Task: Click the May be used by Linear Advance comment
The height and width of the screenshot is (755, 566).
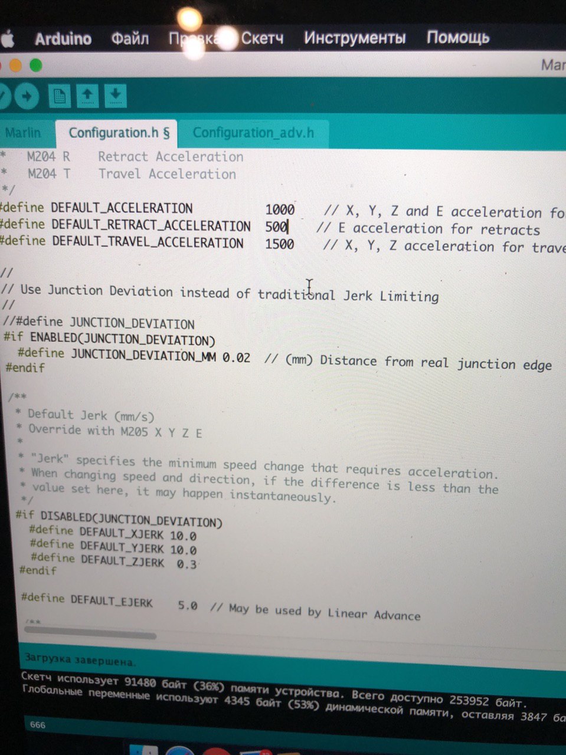Action: pyautogui.click(x=315, y=611)
